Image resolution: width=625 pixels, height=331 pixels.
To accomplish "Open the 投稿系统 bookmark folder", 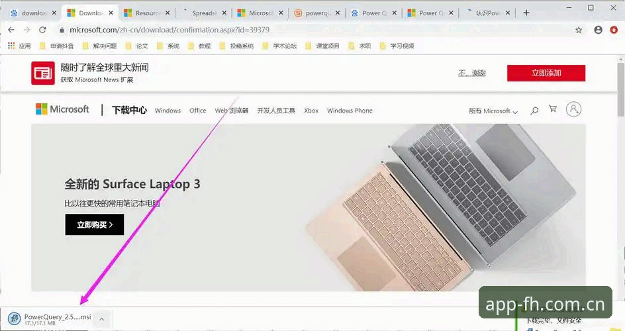I will (237, 46).
